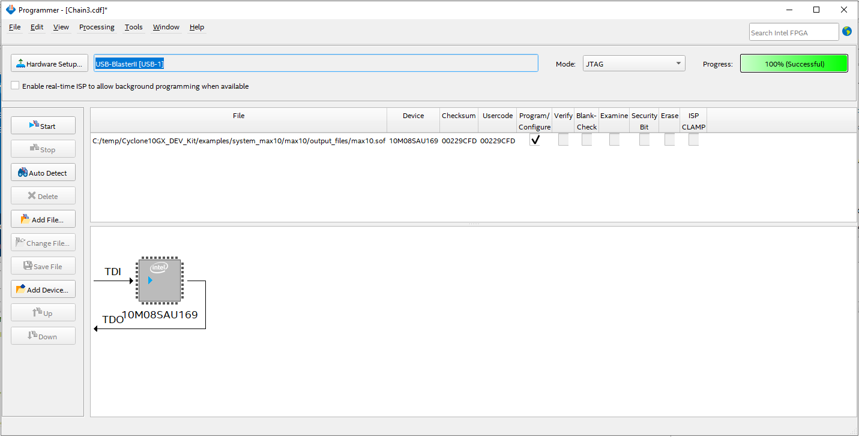
Task: Enable the Verify checkbox for max10.sof
Action: (x=563, y=140)
